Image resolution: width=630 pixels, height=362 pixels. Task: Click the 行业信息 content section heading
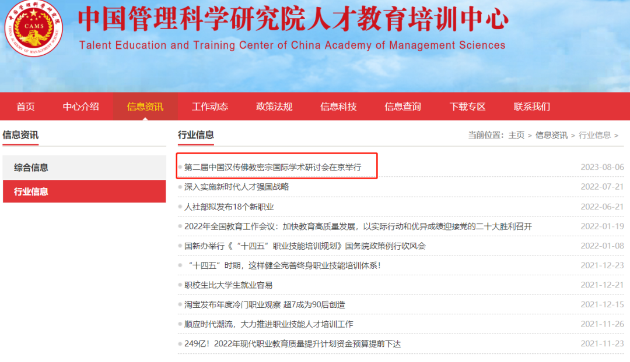[x=195, y=135]
